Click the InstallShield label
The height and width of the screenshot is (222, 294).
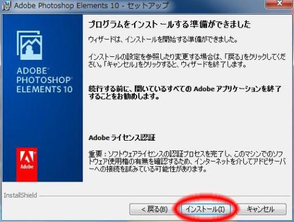coord(20,195)
